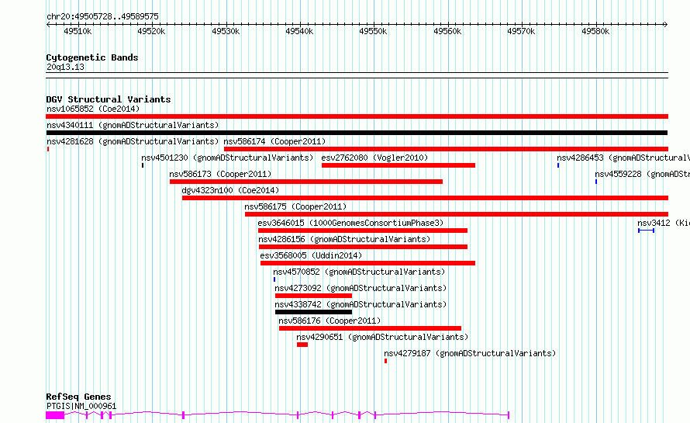Select the red bar under esv3568005
The height and width of the screenshot is (423, 690).
click(368, 263)
